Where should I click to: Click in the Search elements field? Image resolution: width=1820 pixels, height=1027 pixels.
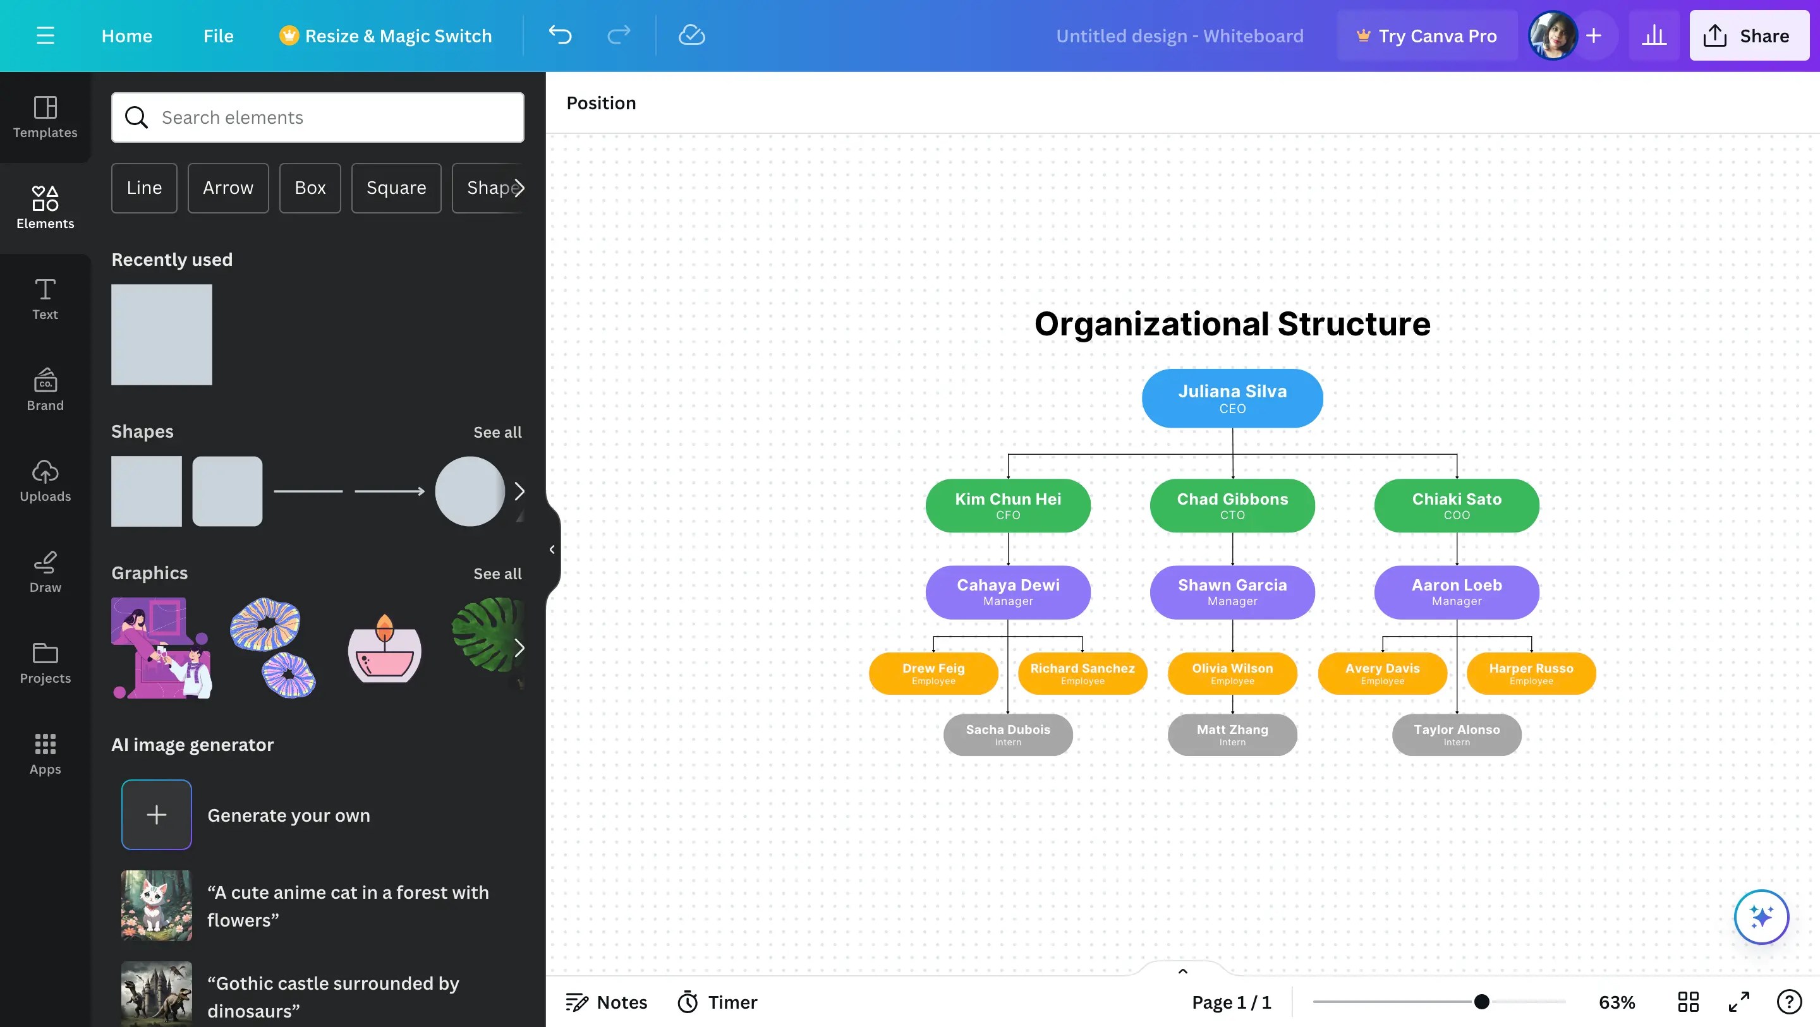pos(332,117)
